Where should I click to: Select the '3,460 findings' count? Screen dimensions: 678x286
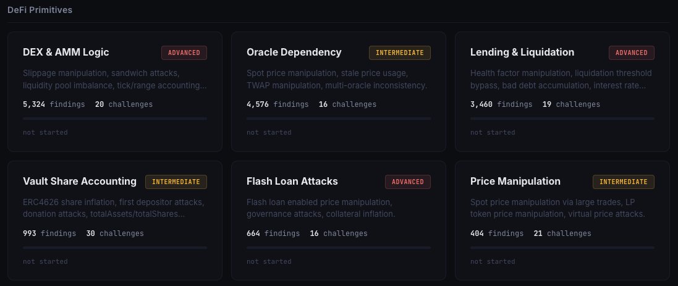(502, 104)
